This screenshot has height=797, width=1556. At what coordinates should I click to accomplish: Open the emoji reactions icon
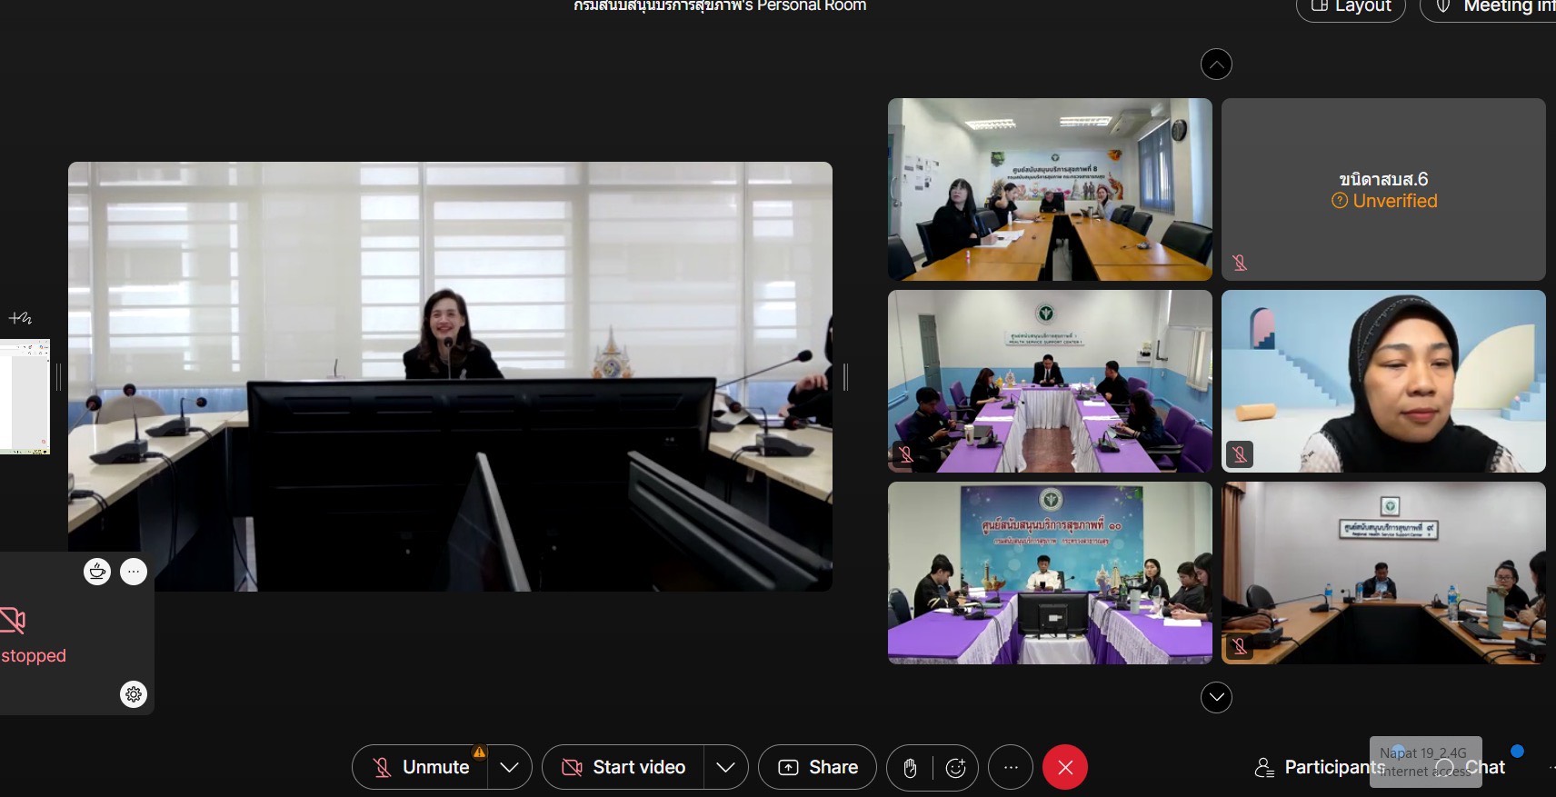[x=955, y=768]
